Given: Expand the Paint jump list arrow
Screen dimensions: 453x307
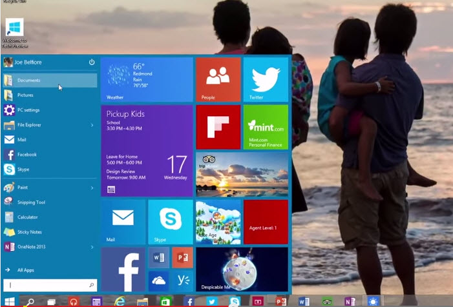Looking at the screenshot, I should click(x=92, y=188).
